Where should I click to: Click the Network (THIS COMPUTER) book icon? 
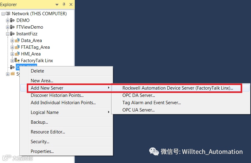pyautogui.click(x=8, y=14)
